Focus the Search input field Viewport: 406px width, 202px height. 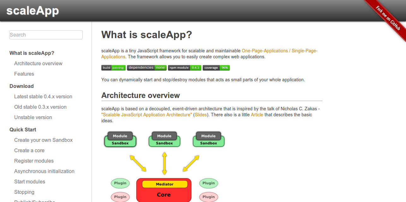tap(46, 35)
